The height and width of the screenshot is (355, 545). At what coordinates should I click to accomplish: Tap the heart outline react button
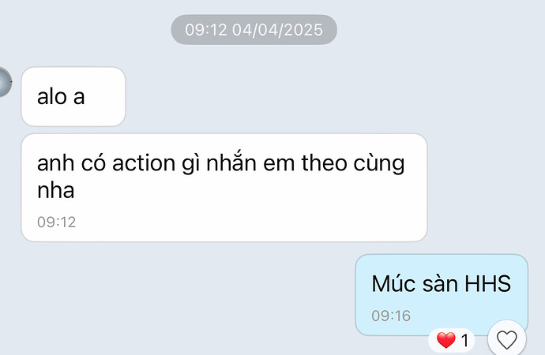507,339
